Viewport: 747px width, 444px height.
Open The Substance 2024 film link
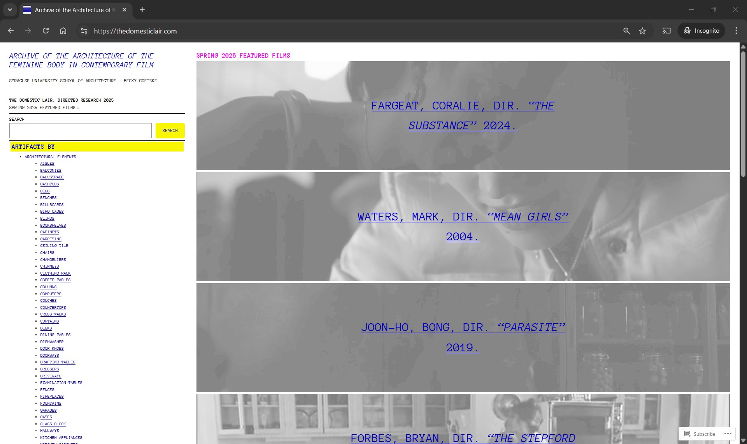(463, 116)
